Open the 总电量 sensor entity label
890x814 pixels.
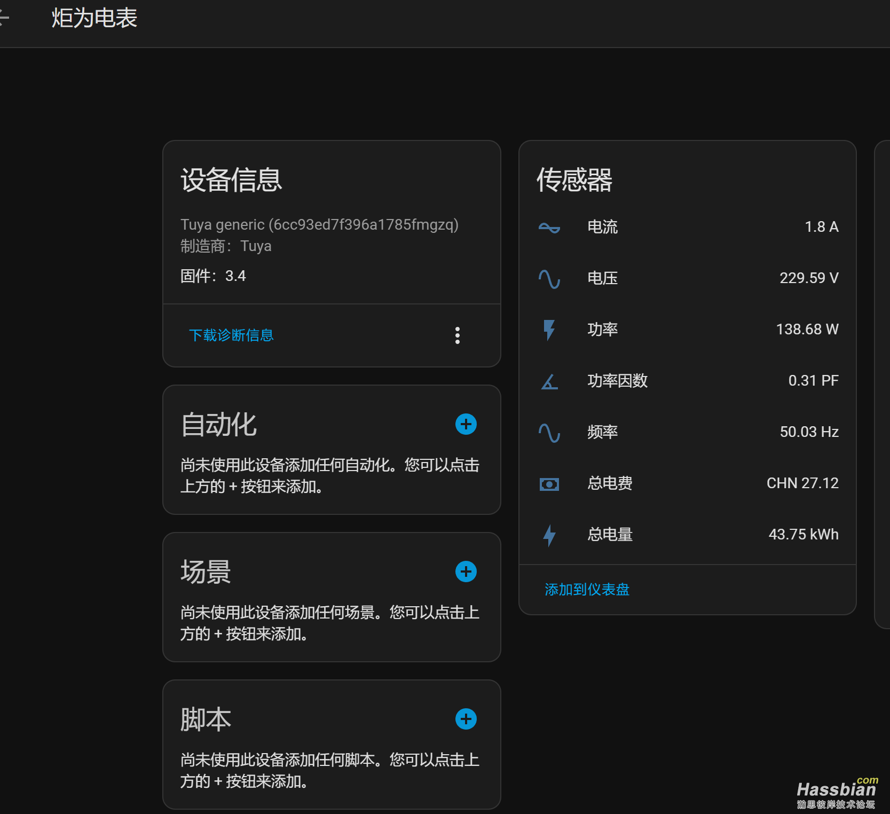coord(610,535)
